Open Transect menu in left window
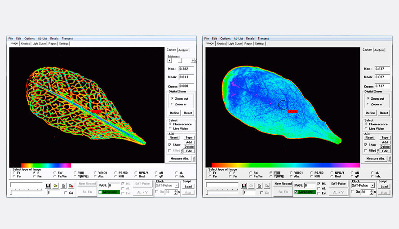The width and height of the screenshot is (399, 229). click(67, 39)
